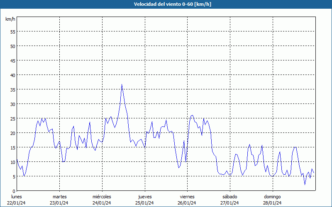Click the 40 y-axis tick label
Screen dimensions: 332x207
(13, 75)
